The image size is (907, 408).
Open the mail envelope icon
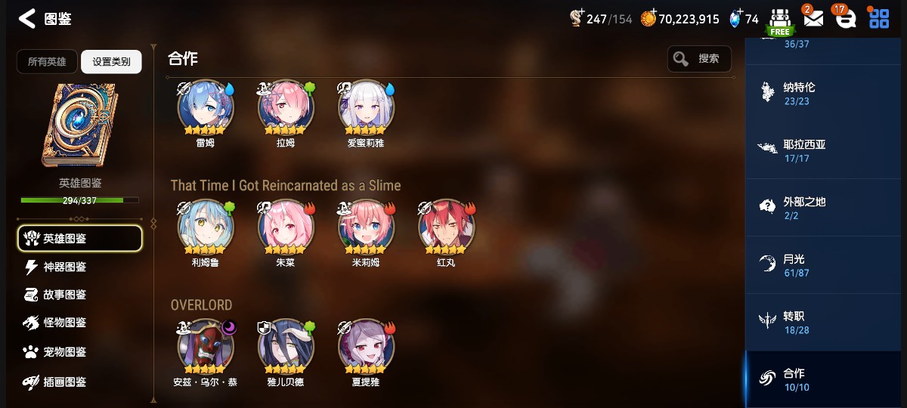[x=813, y=19]
